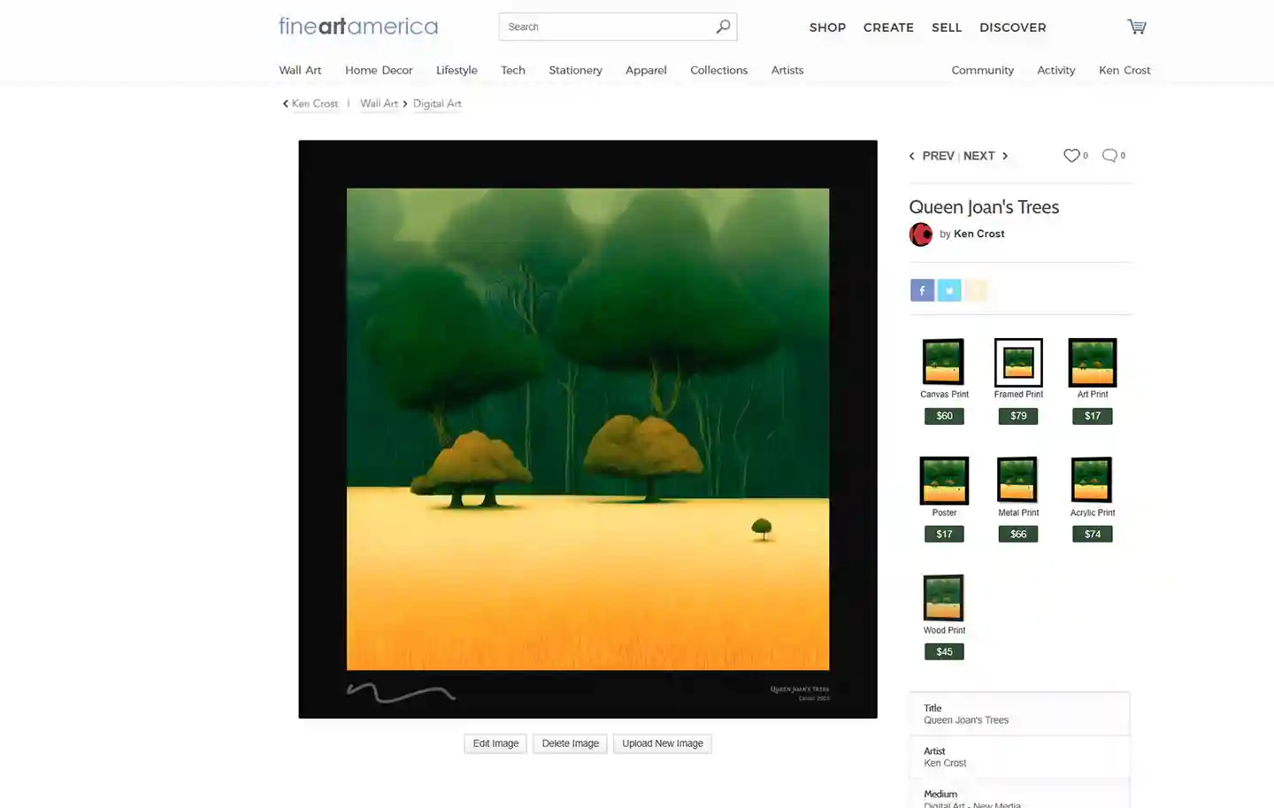1274x808 pixels.
Task: Click the $74 Acrylic Print price button
Action: pyautogui.click(x=1093, y=535)
